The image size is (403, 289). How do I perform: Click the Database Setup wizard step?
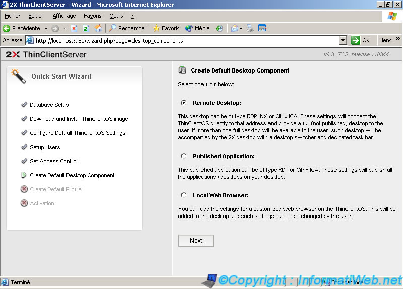[49, 105]
